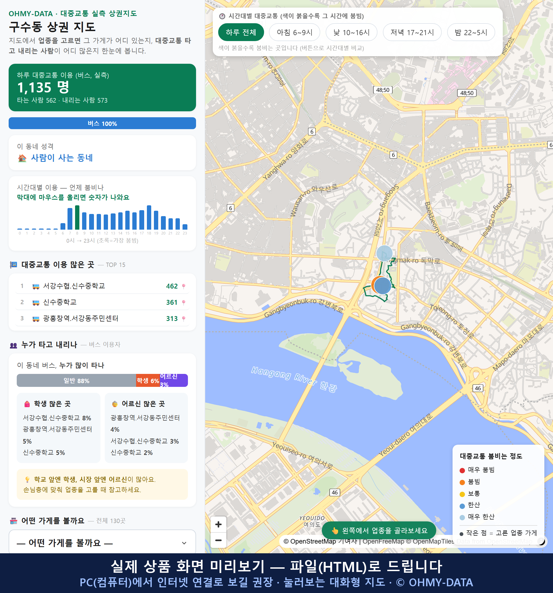Click the 매우 붐빔 red legend dot
Screen dimensions: 553x593
[x=462, y=470]
